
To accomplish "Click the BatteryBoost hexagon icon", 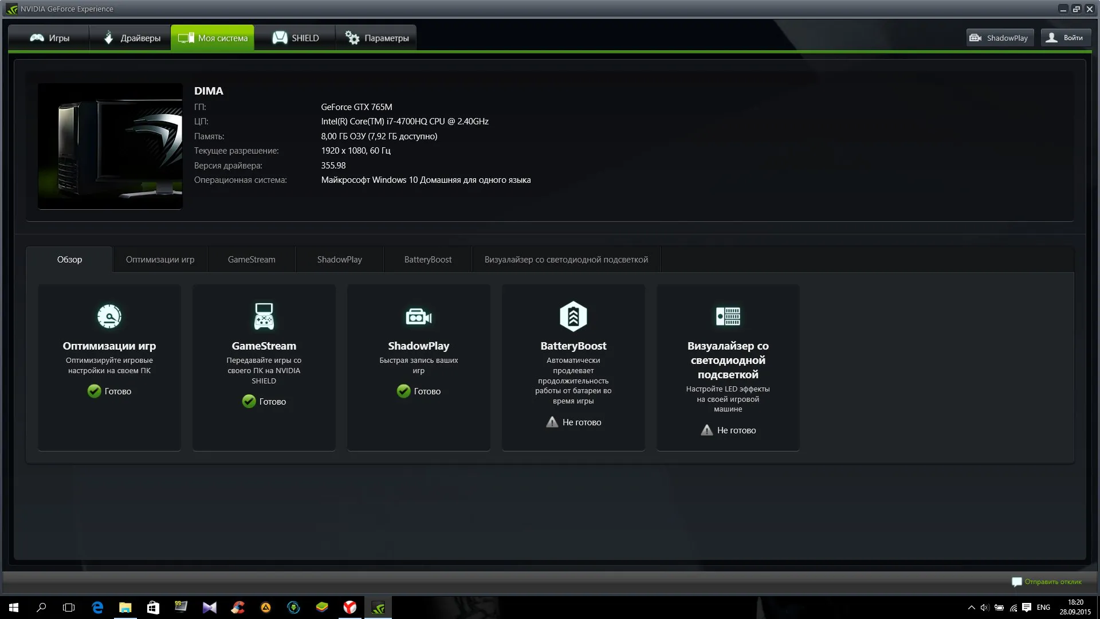I will (x=573, y=316).
